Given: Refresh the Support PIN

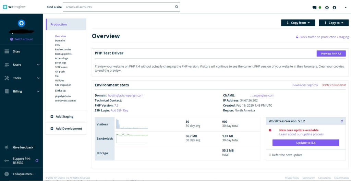Looking at the screenshot, I should (x=37, y=161).
